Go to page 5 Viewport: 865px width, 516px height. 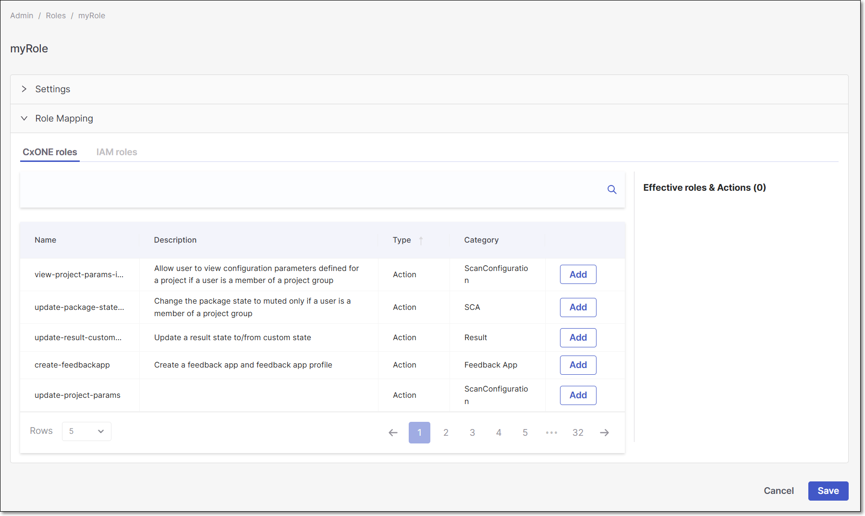(525, 433)
